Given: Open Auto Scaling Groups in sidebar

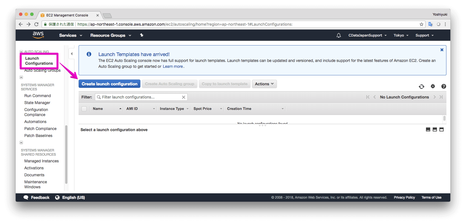Looking at the screenshot, I should click(x=42, y=70).
